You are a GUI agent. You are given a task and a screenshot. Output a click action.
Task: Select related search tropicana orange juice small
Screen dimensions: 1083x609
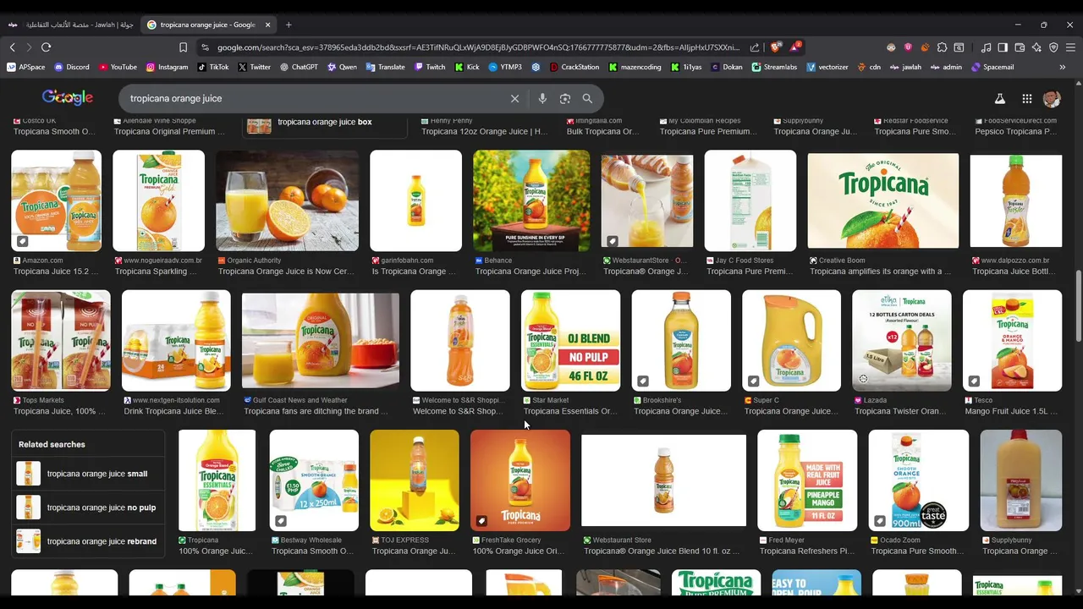[x=87, y=474]
